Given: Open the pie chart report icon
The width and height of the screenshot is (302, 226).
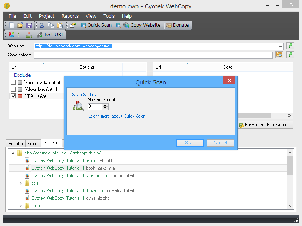Looking at the screenshot, I should 12,35.
